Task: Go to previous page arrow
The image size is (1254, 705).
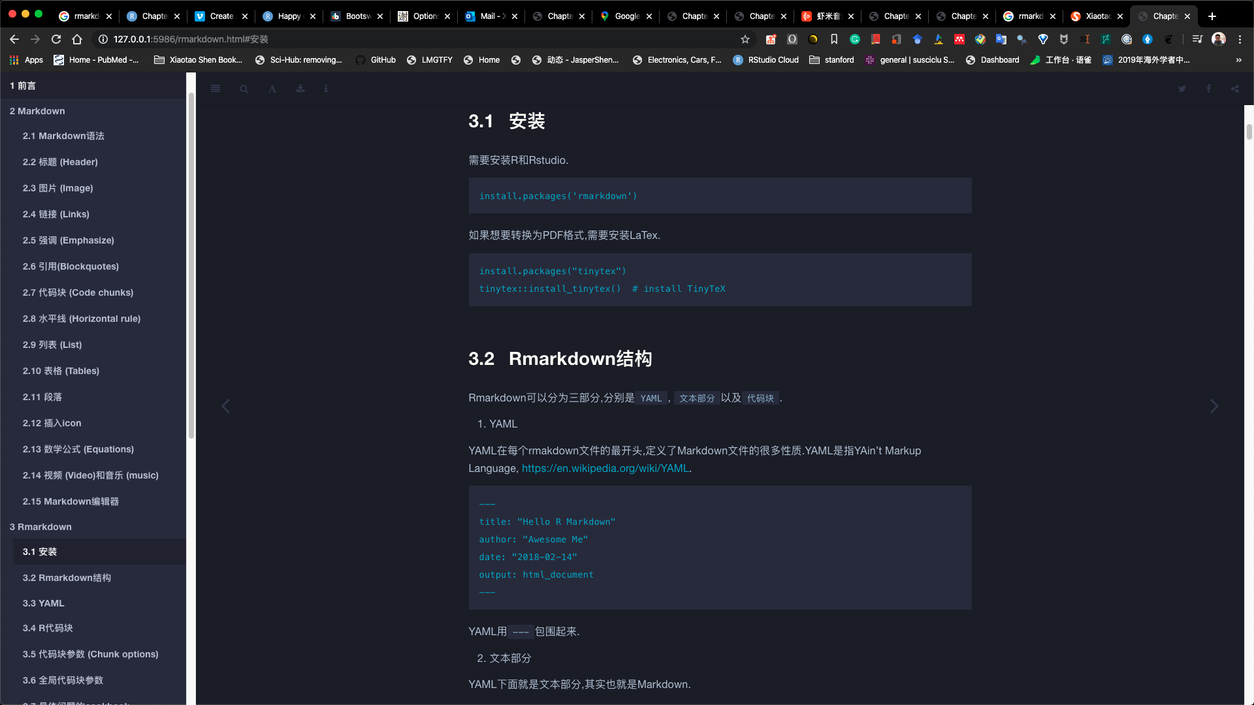Action: click(226, 407)
